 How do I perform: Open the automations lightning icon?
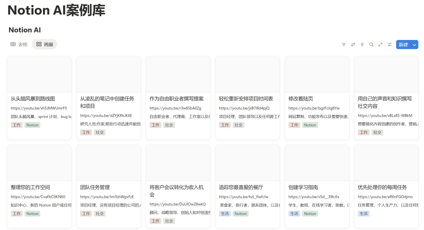tap(362, 45)
